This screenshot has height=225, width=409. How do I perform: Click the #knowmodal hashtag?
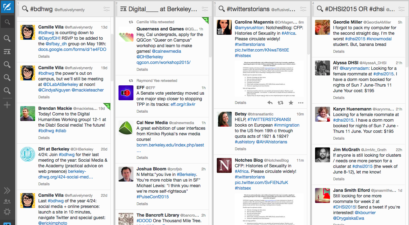[x=379, y=39]
